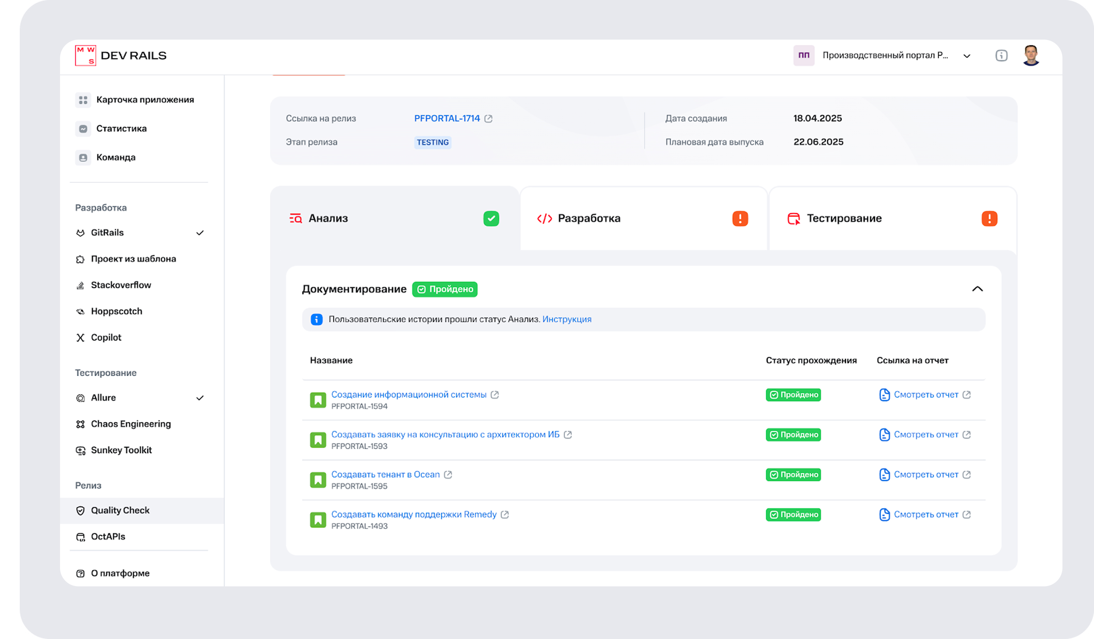Open the info icon in header

[x=1001, y=56]
